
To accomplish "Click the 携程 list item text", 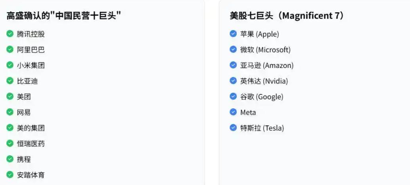I will pyautogui.click(x=23, y=159).
